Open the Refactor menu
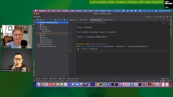The width and height of the screenshot is (173, 97). click(79, 11)
